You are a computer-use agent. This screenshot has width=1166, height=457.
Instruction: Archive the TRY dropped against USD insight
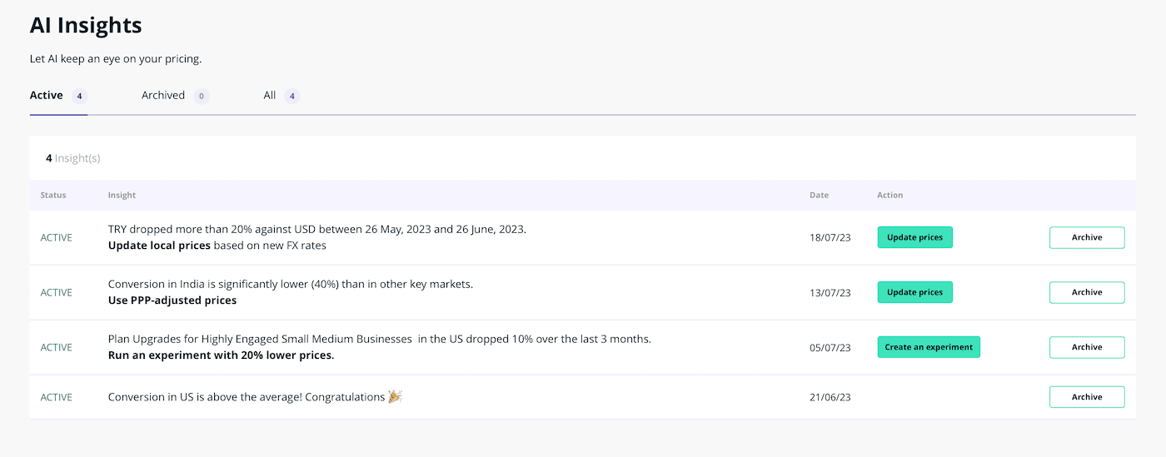tap(1087, 237)
